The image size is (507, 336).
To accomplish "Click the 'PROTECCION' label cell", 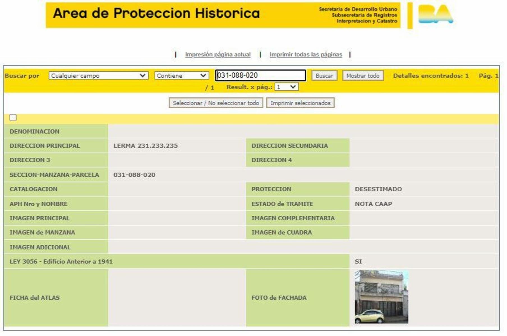I will (298, 189).
